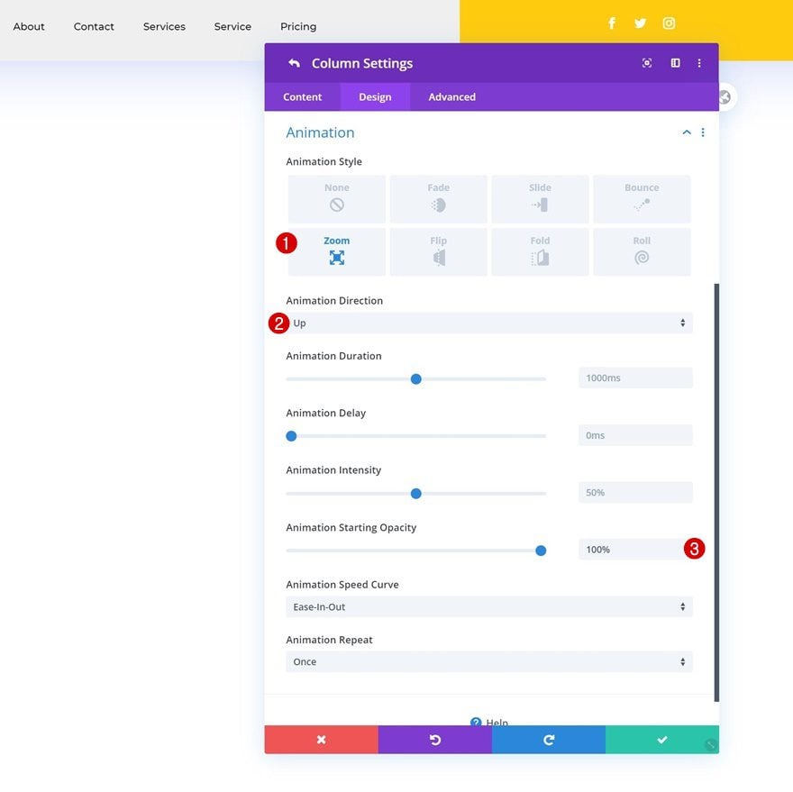Select the Fade animation style
The height and width of the screenshot is (792, 793).
(x=439, y=199)
